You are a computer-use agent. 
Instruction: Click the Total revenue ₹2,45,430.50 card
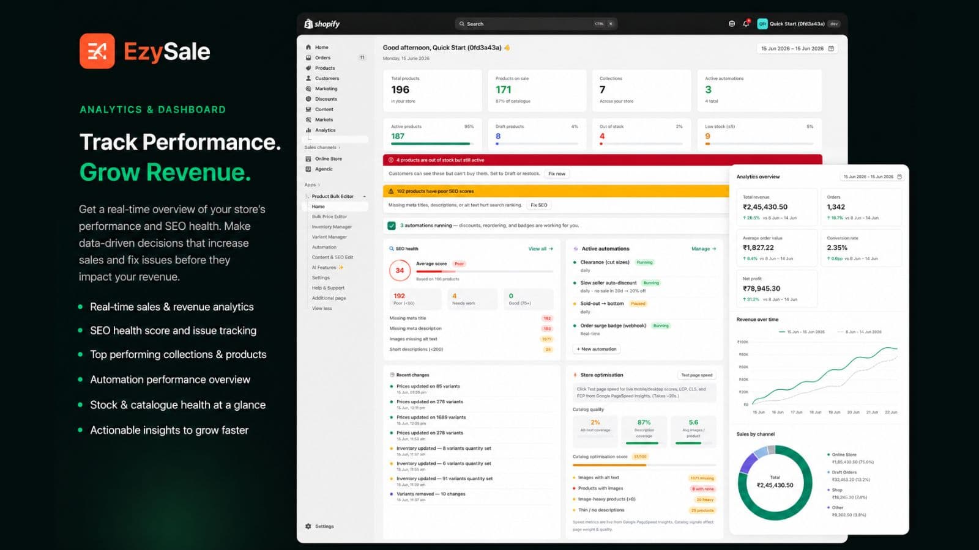coord(776,207)
